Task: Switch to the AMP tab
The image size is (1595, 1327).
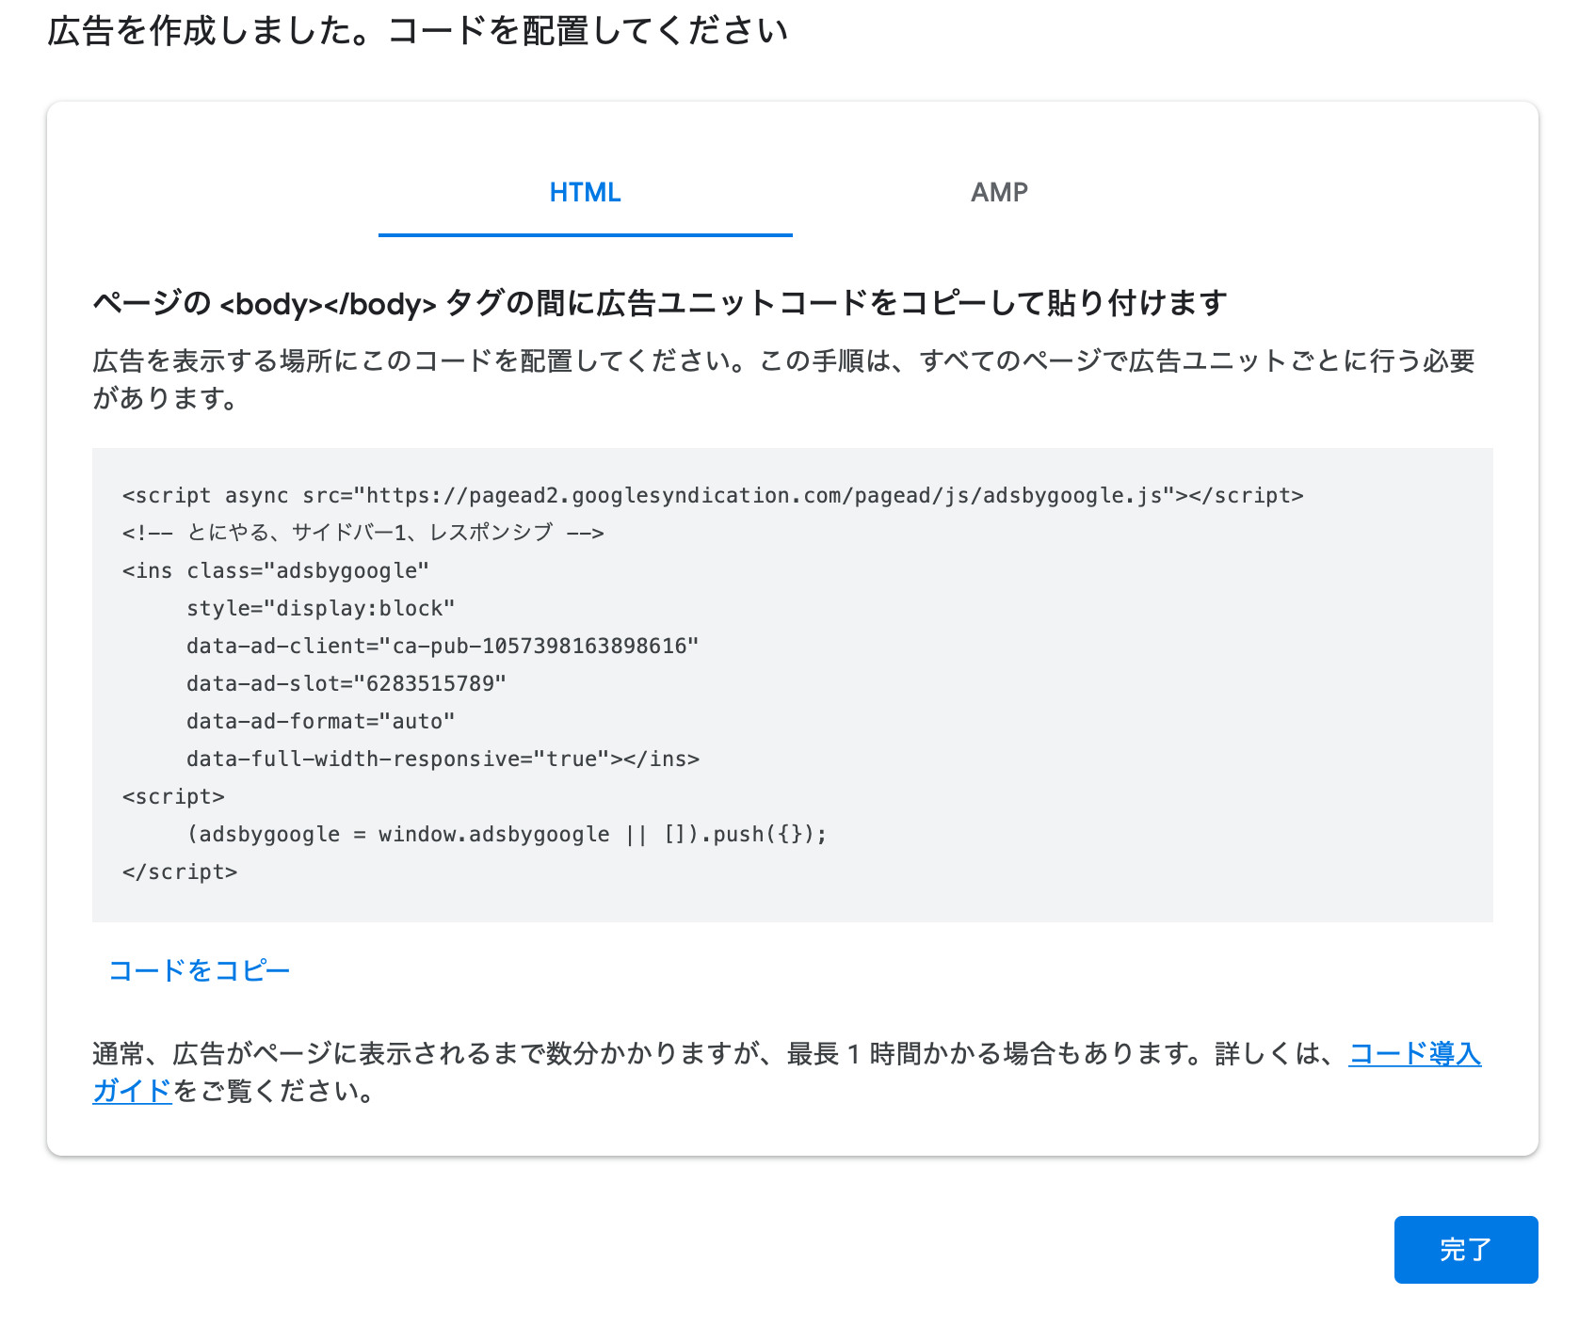Action: pyautogui.click(x=999, y=192)
